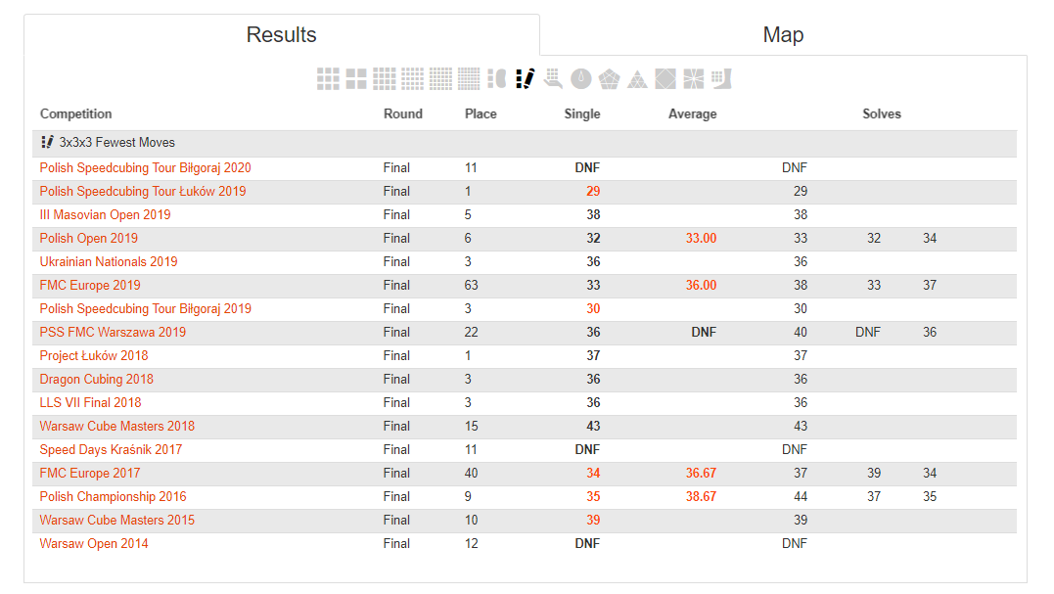The height and width of the screenshot is (594, 1054).
Task: Open III Masovian Open 2019 competition
Action: (105, 215)
